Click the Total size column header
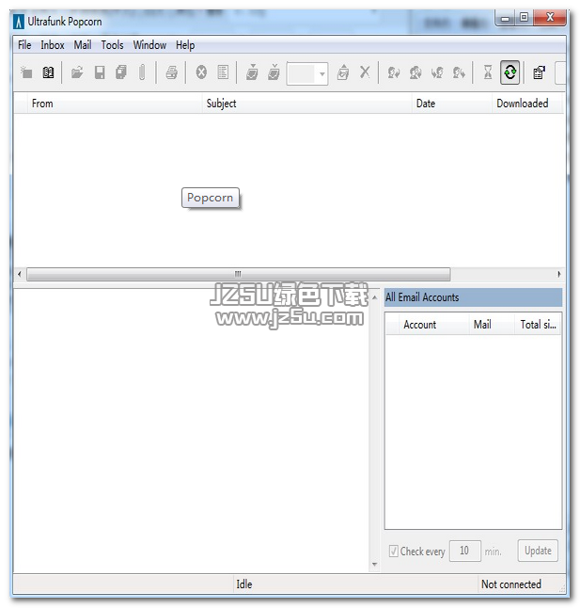580x608 pixels. point(539,324)
